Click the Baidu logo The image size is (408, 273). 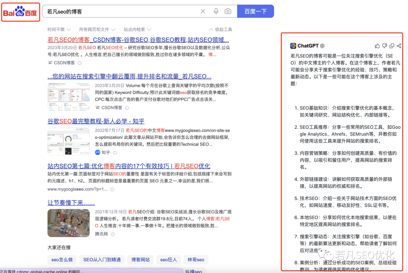click(20, 12)
